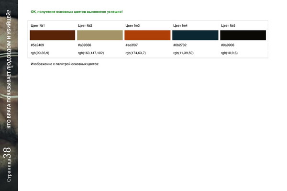Select the rgb(11,39,50) value
The height and width of the screenshot is (191, 287).
[183, 53]
